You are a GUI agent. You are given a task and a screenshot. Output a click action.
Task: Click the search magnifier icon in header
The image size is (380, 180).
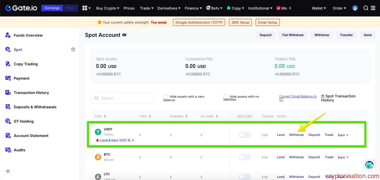366,8
